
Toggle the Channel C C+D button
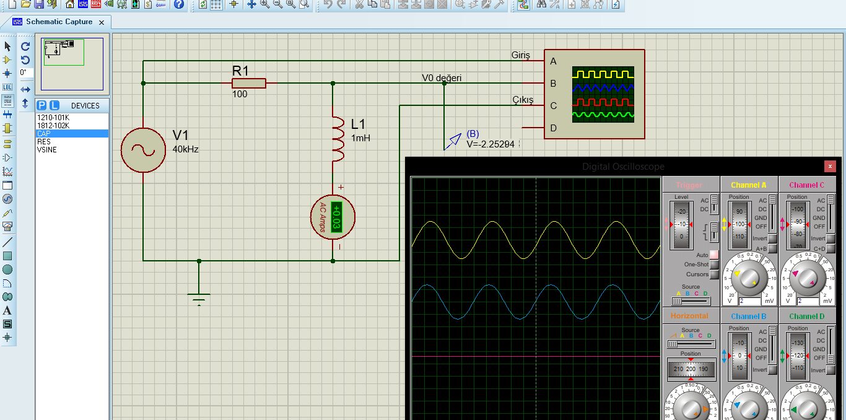[x=831, y=248]
